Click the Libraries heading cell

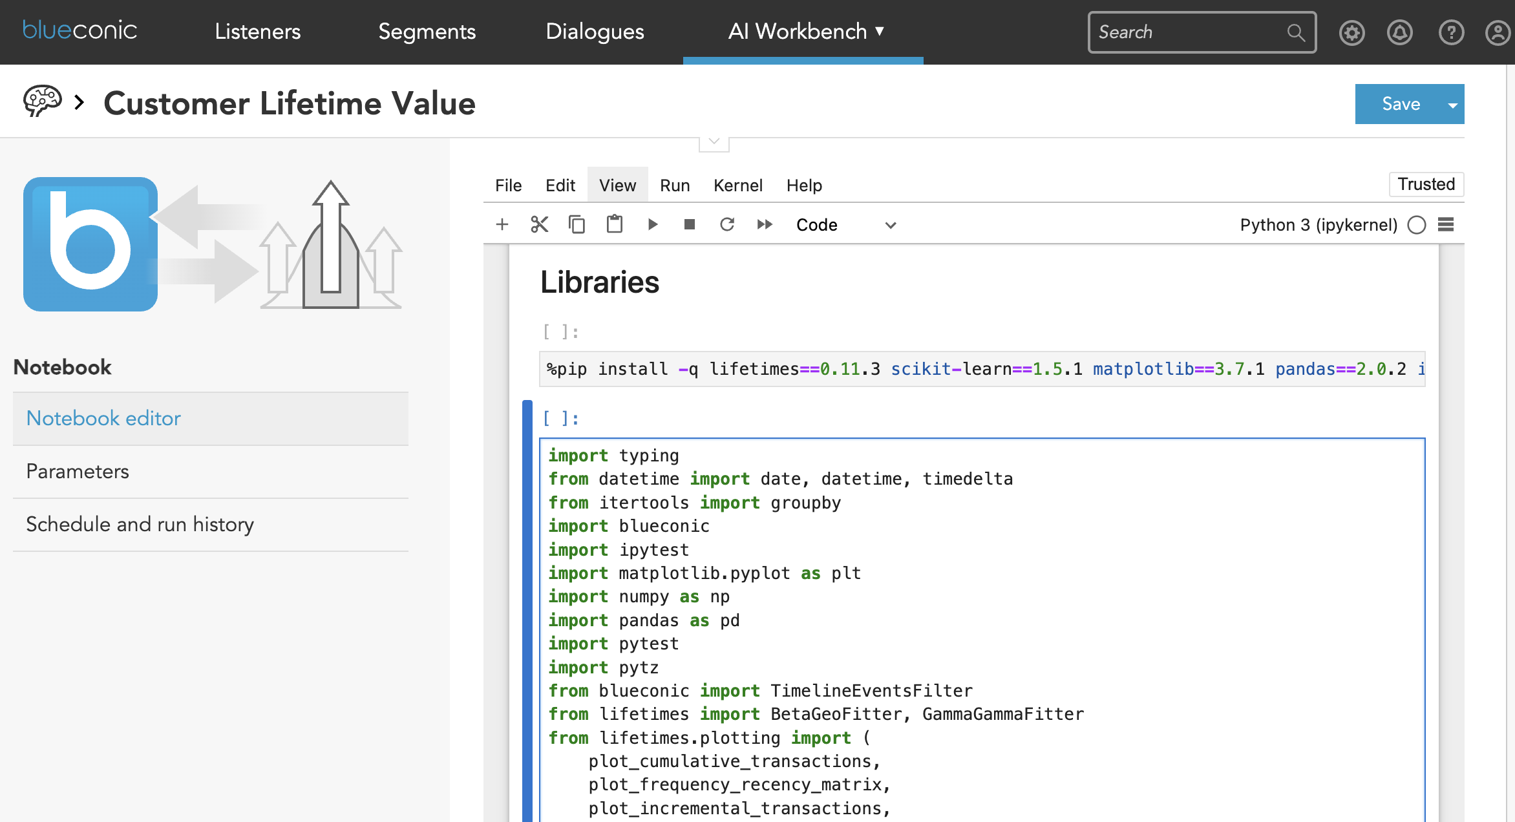pyautogui.click(x=599, y=282)
